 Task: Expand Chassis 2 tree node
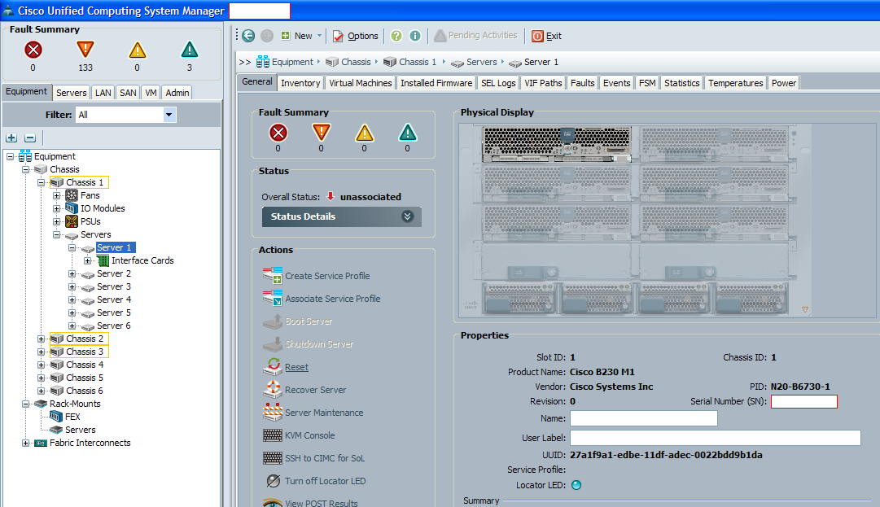(x=42, y=339)
